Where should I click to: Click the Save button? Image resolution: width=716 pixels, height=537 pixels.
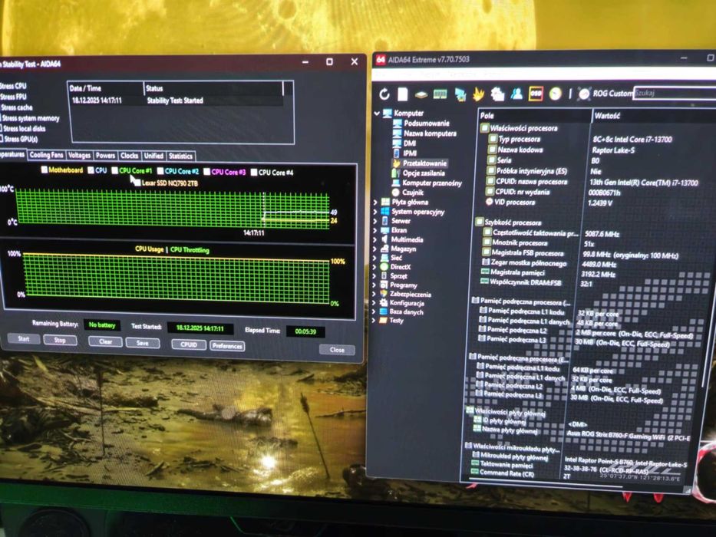[143, 343]
